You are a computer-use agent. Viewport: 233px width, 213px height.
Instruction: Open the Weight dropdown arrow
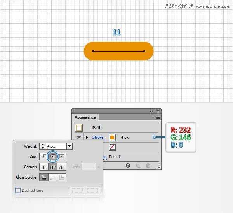coord(70,146)
